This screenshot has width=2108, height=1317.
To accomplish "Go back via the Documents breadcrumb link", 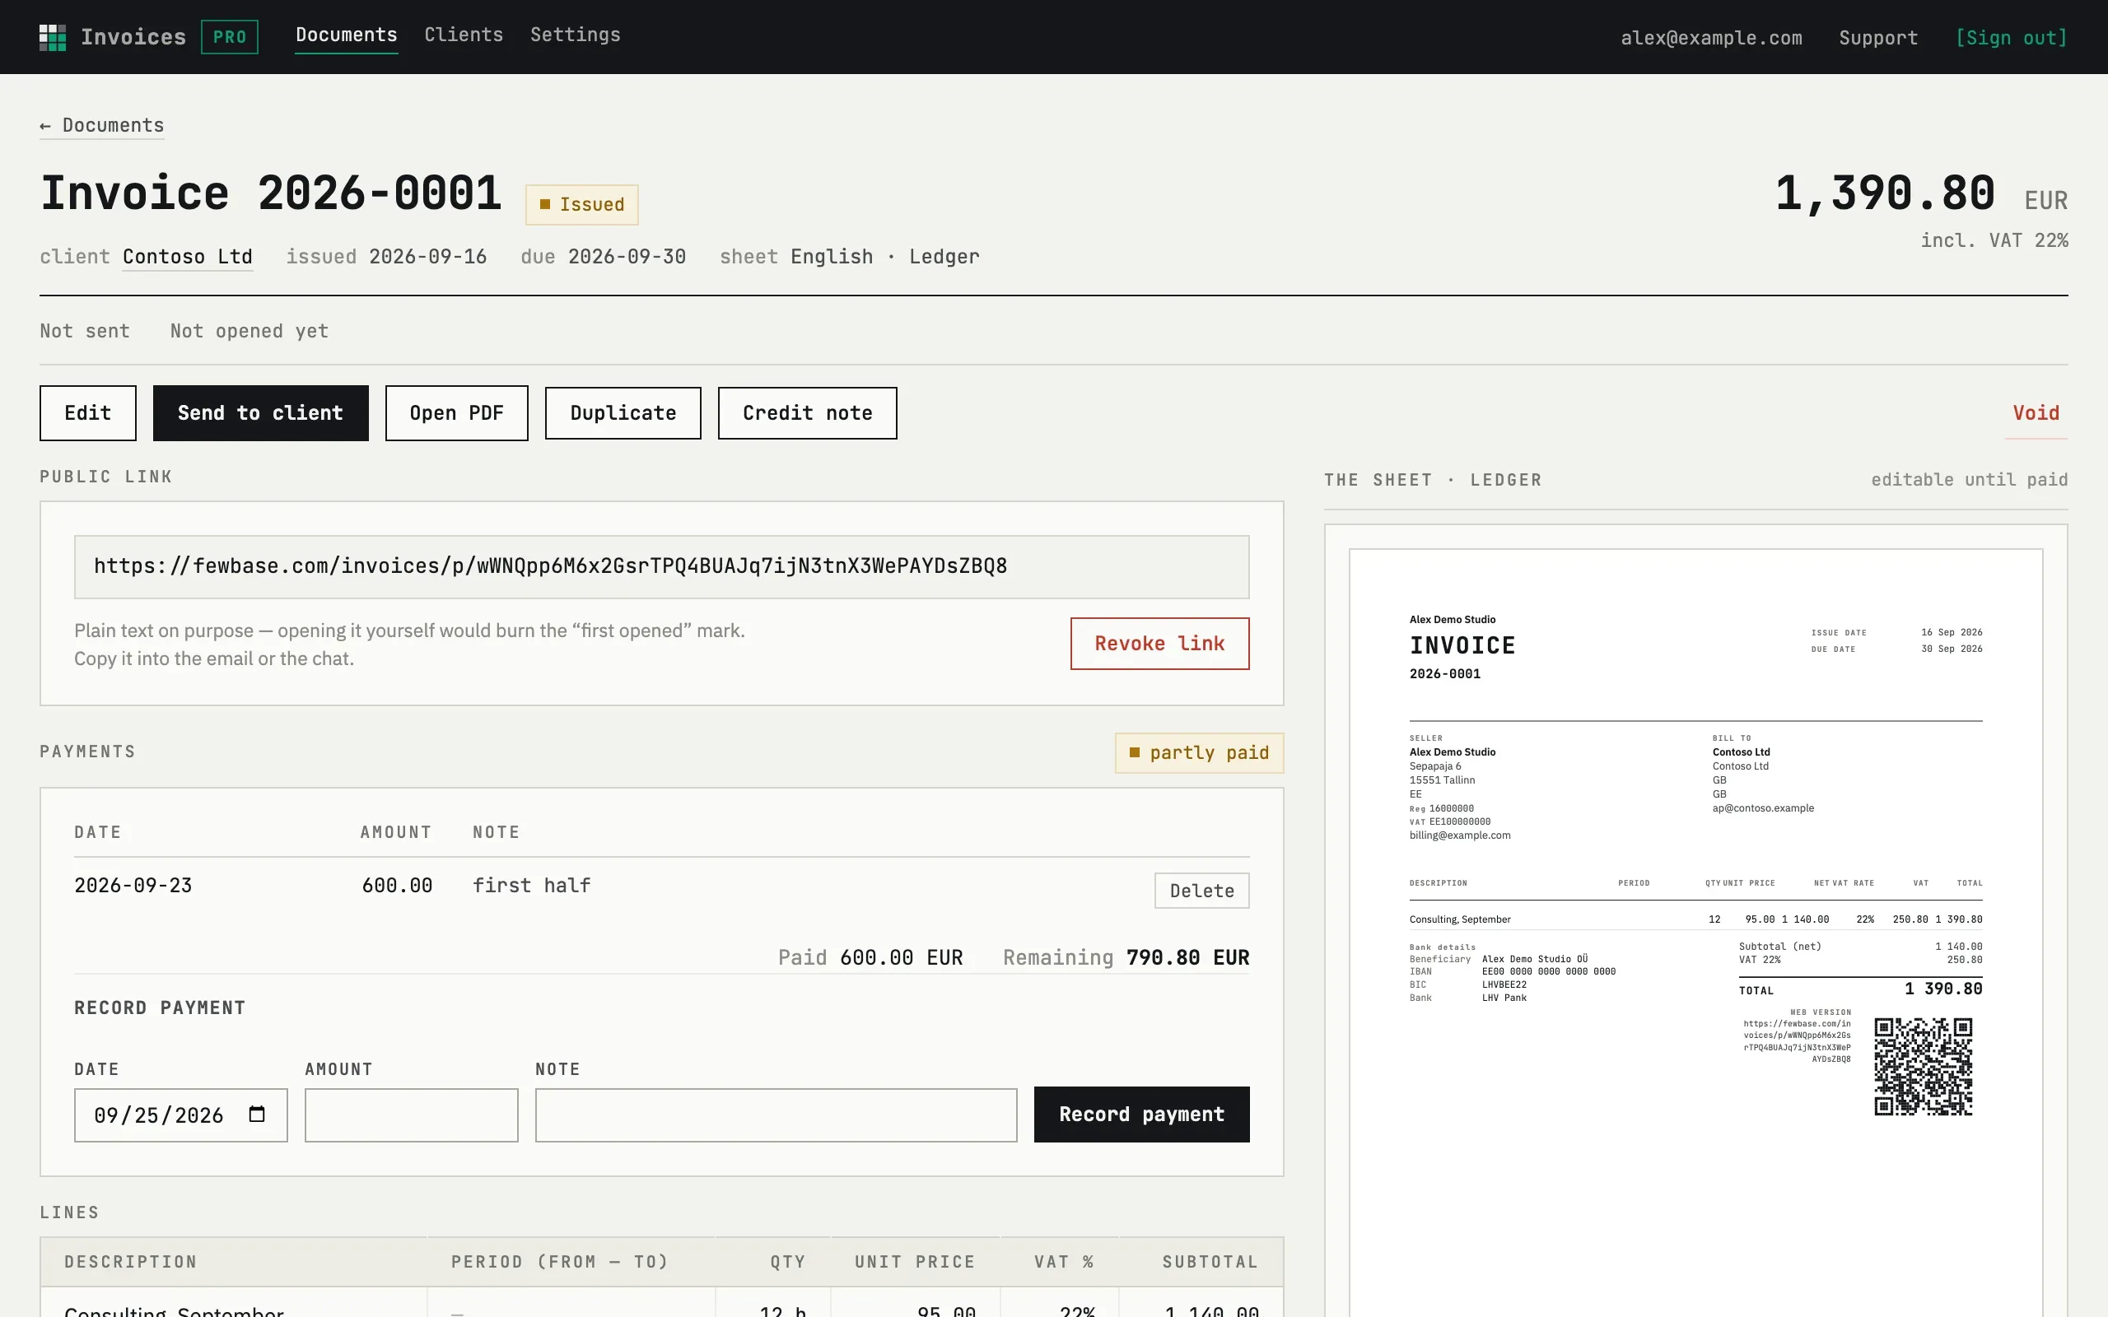I will 102,125.
